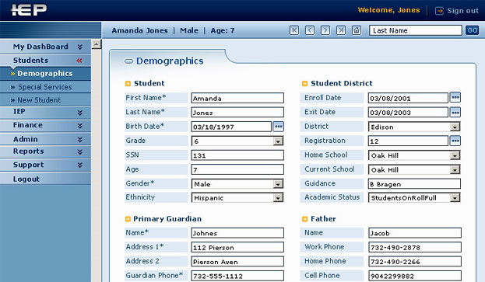Expand My DashBoard menu section
Image resolution: width=485 pixels, height=282 pixels.
pos(80,47)
